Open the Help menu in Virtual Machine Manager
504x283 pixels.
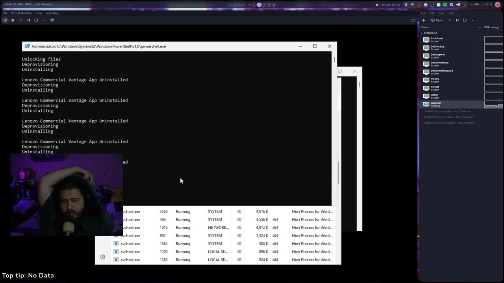pyautogui.click(x=450, y=13)
